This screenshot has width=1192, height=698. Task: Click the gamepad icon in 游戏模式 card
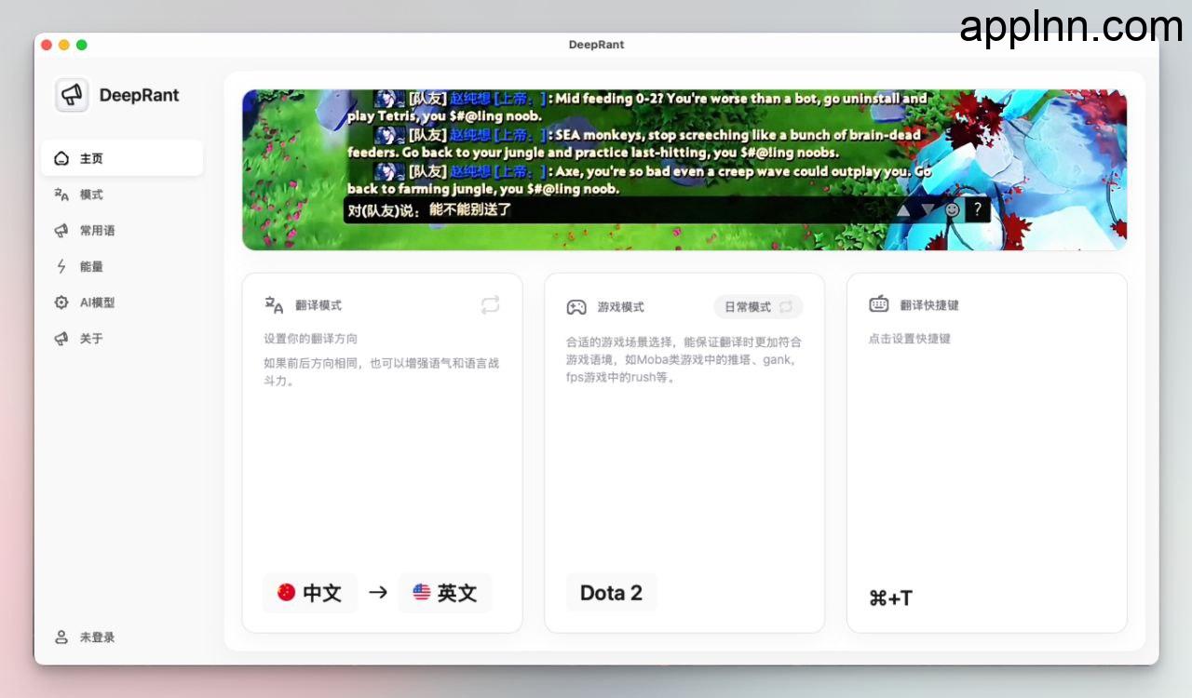[576, 306]
